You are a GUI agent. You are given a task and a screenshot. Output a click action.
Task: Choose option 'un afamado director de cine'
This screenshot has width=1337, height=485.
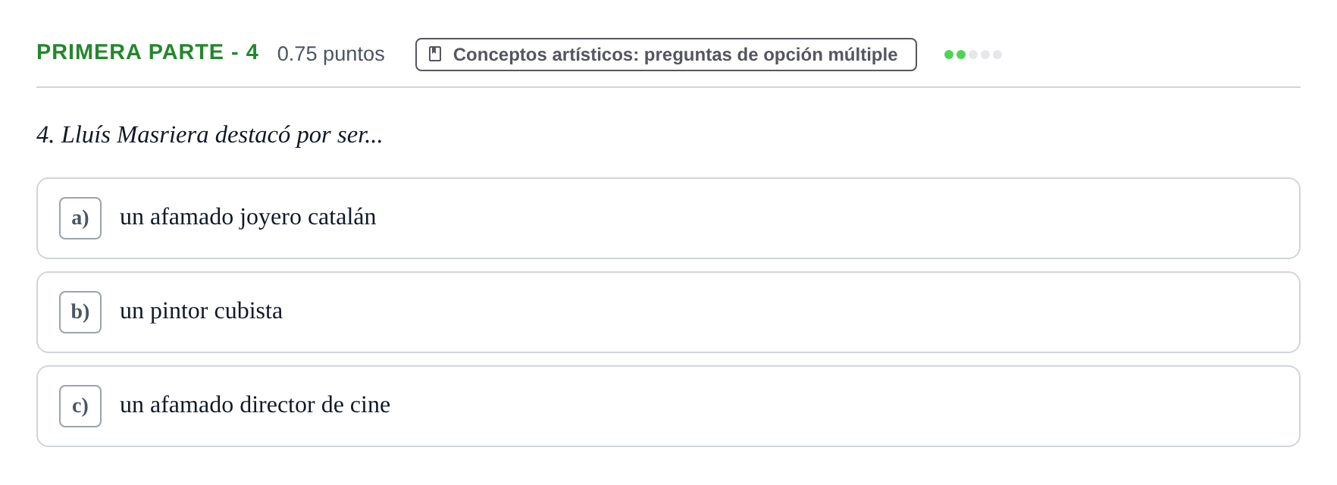point(255,405)
